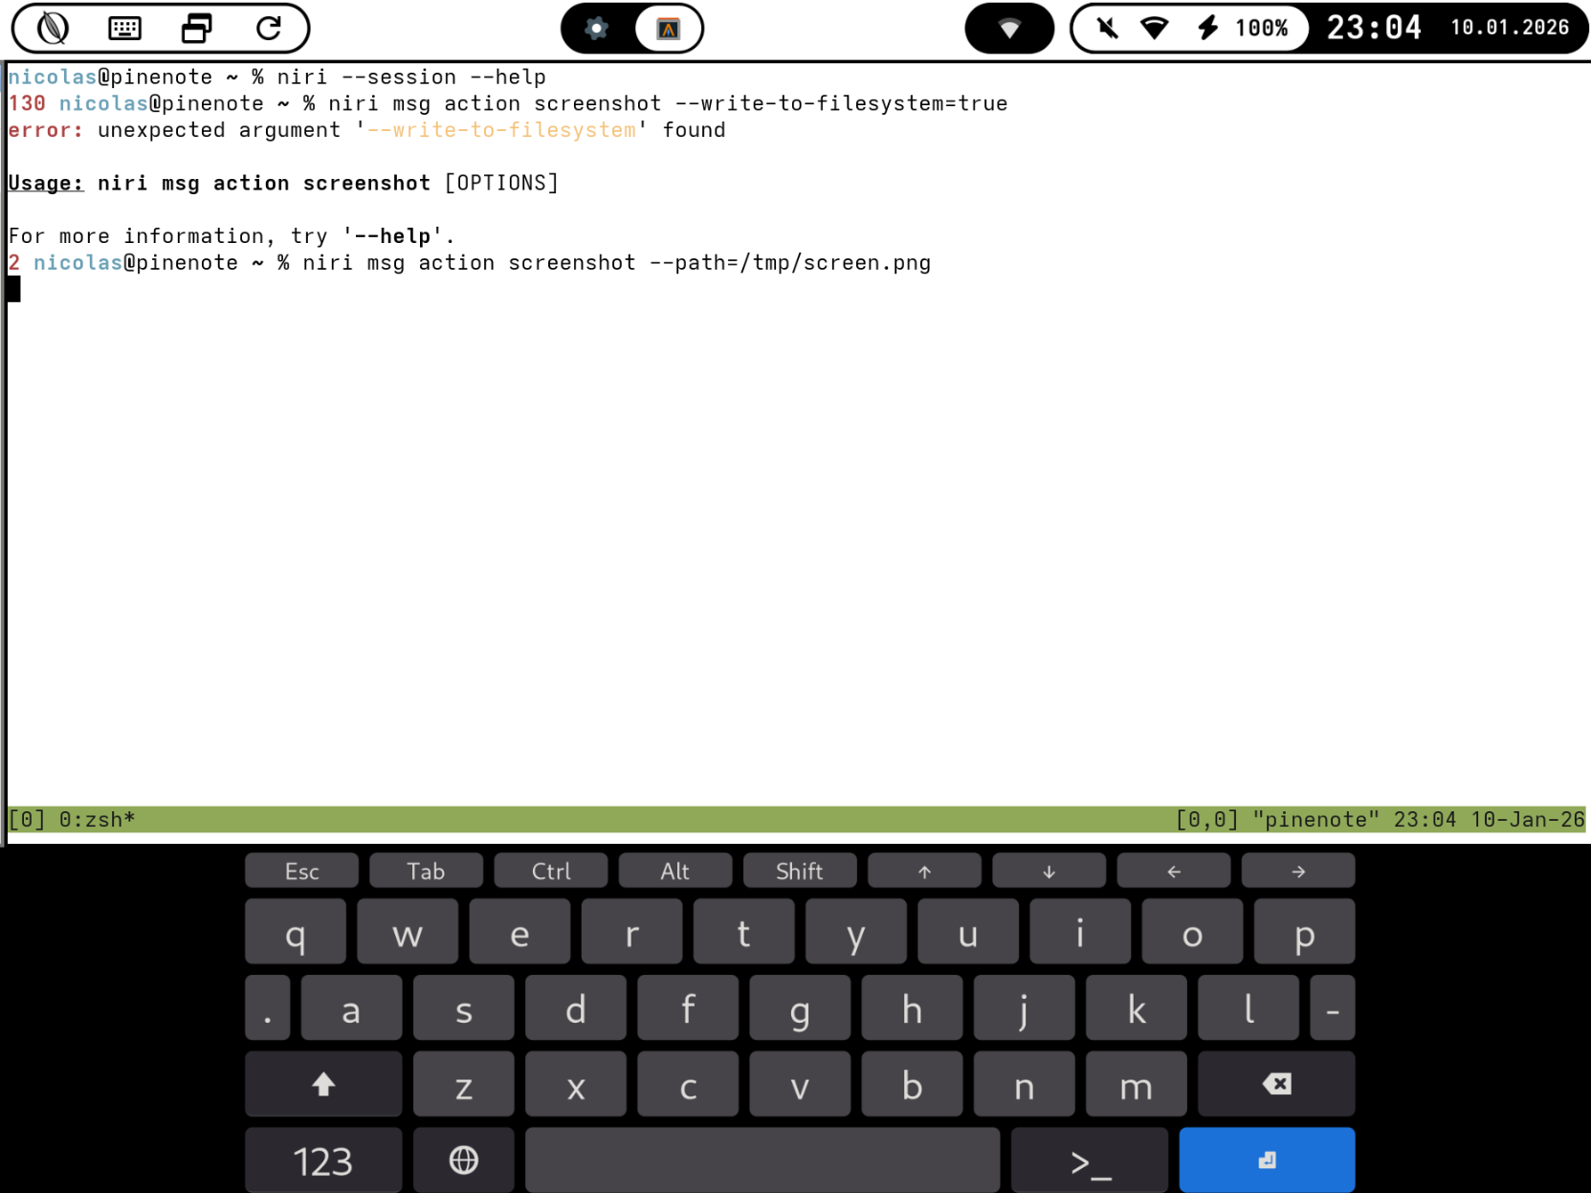Open the clock showing 23:04
1591x1193 pixels.
click(1374, 28)
